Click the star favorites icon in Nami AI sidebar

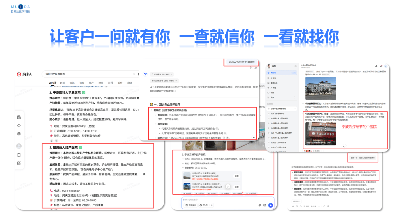(x=19, y=126)
